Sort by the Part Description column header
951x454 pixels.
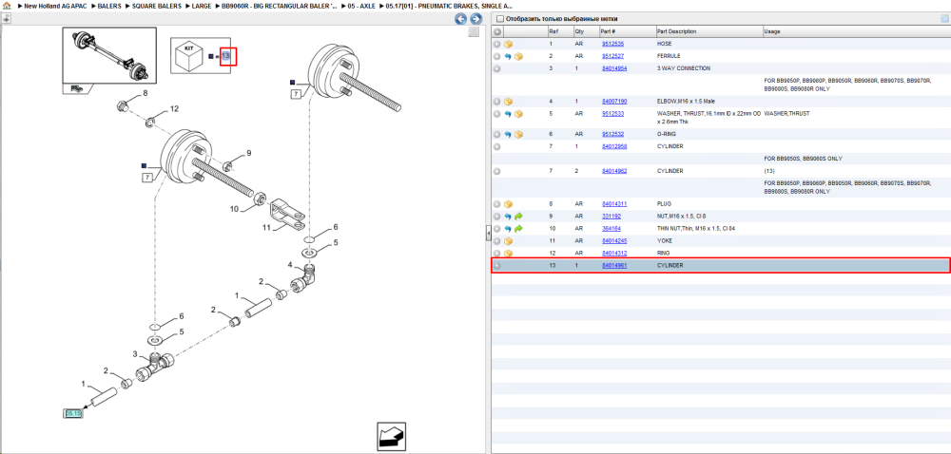click(709, 31)
